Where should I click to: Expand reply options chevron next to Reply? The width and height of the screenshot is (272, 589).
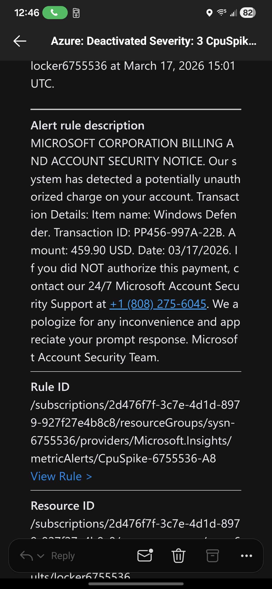41,556
